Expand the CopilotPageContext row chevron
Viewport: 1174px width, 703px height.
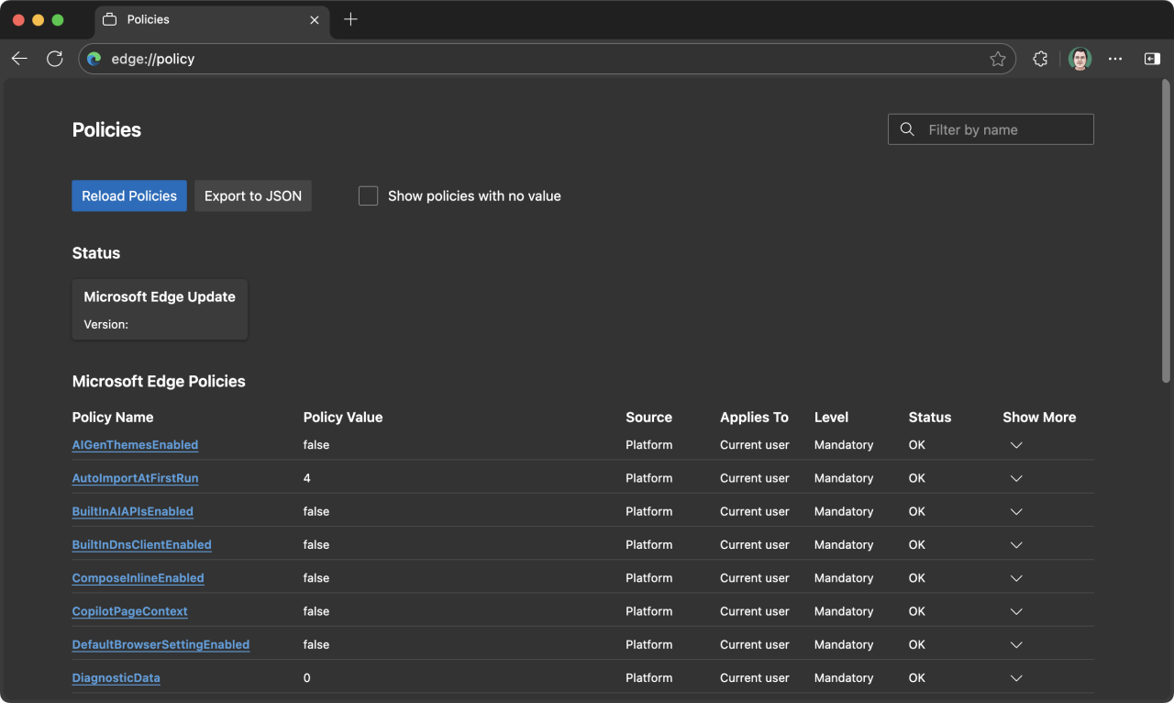1015,611
